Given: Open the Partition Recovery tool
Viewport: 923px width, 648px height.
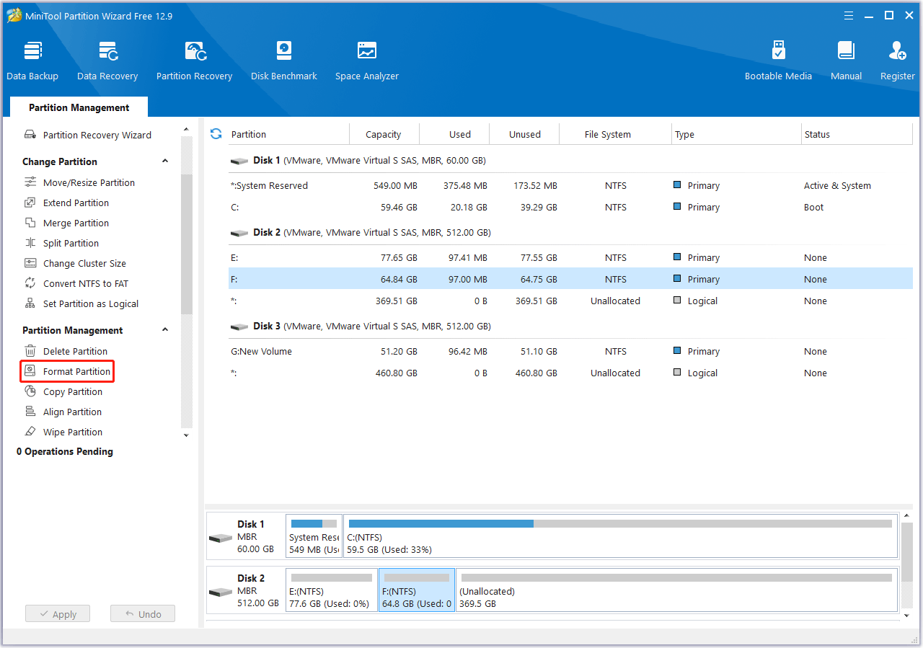Looking at the screenshot, I should coord(195,61).
